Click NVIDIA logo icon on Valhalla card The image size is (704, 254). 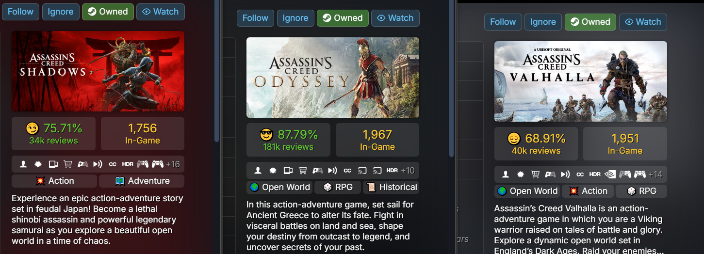coord(610,175)
